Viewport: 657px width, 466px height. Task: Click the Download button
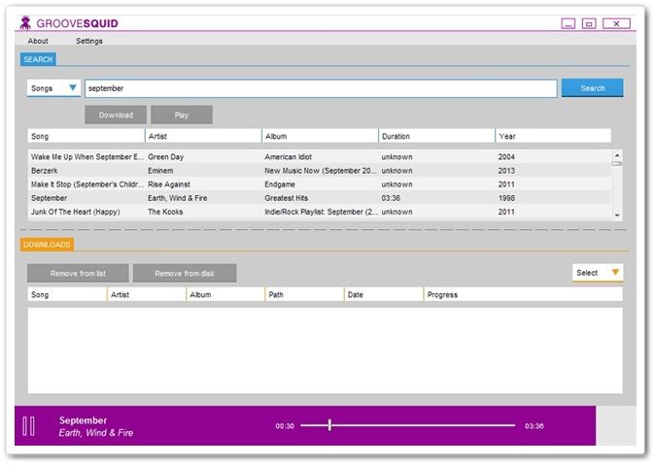click(116, 116)
